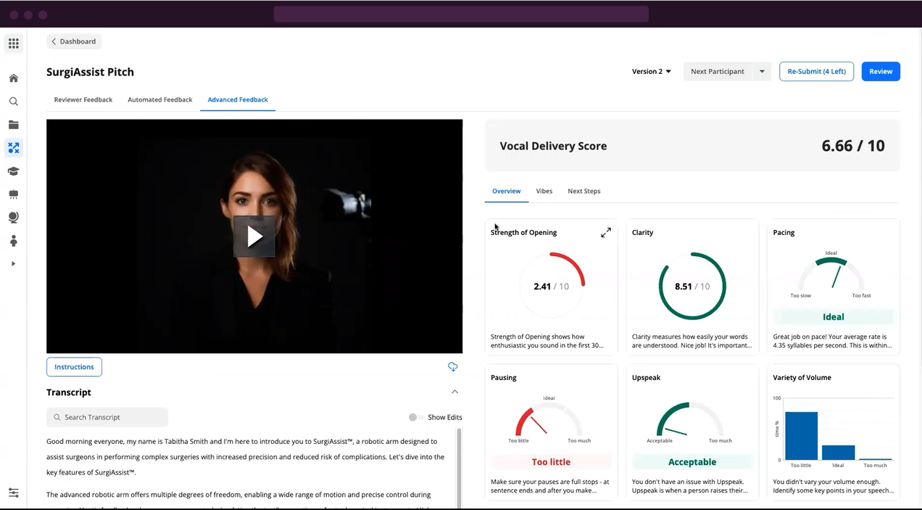922x510 pixels.
Task: Select the highlighted strategy icon in sidebar
Action: (x=13, y=148)
